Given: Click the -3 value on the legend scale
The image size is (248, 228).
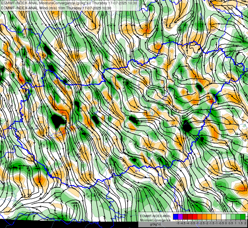Looking at the screenshot, I should point(197,223).
